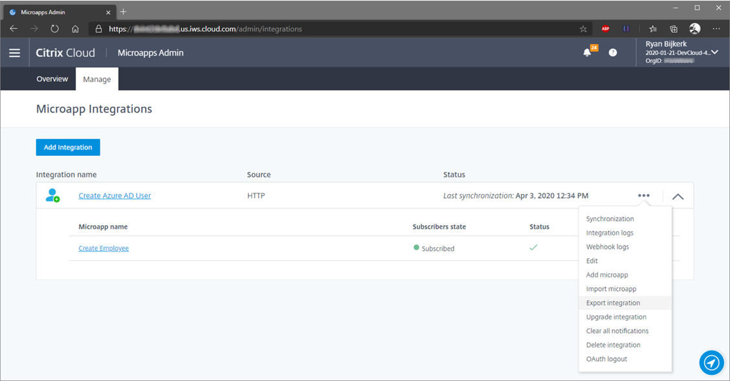Select the Manage tab

click(x=97, y=79)
